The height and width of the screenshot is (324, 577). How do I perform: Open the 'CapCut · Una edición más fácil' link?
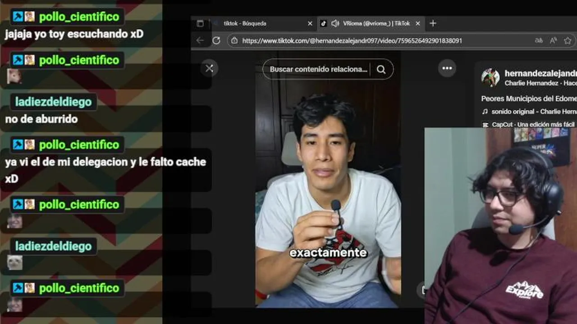click(534, 124)
